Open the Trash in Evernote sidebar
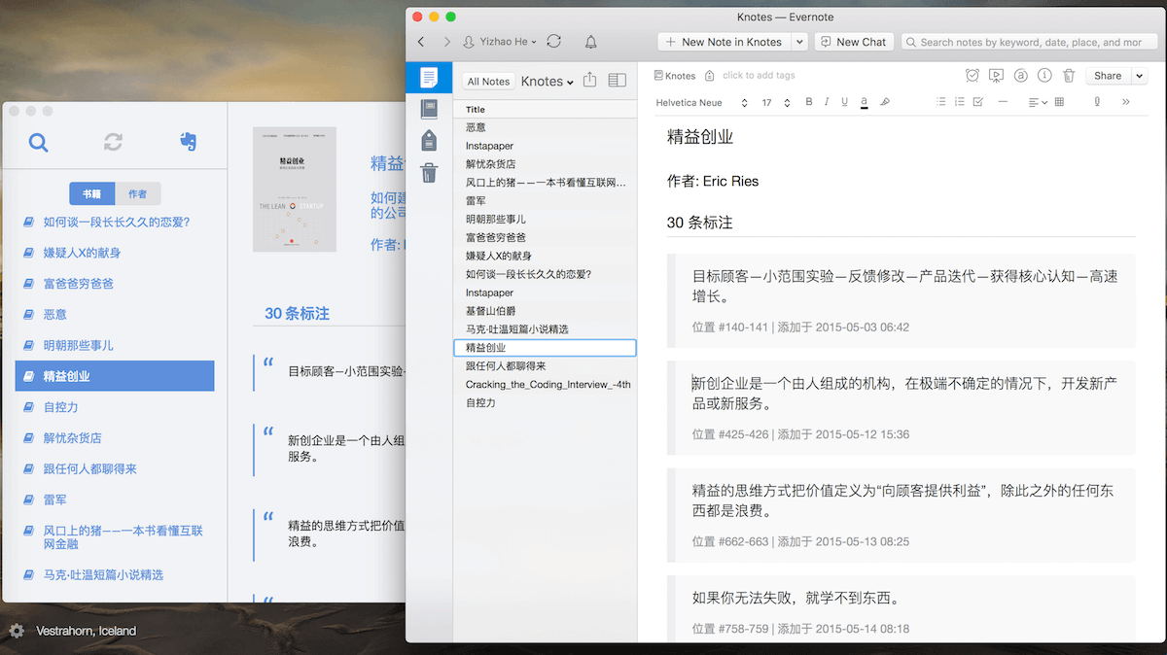This screenshot has height=655, width=1167. tap(429, 173)
